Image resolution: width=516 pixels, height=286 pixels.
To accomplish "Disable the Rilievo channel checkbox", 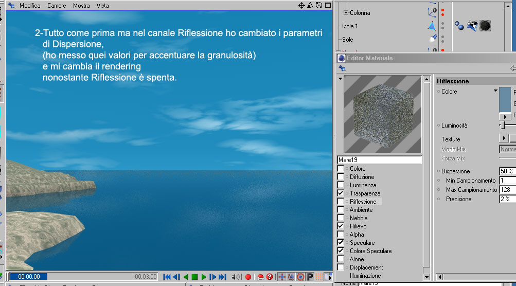I will pyautogui.click(x=341, y=226).
